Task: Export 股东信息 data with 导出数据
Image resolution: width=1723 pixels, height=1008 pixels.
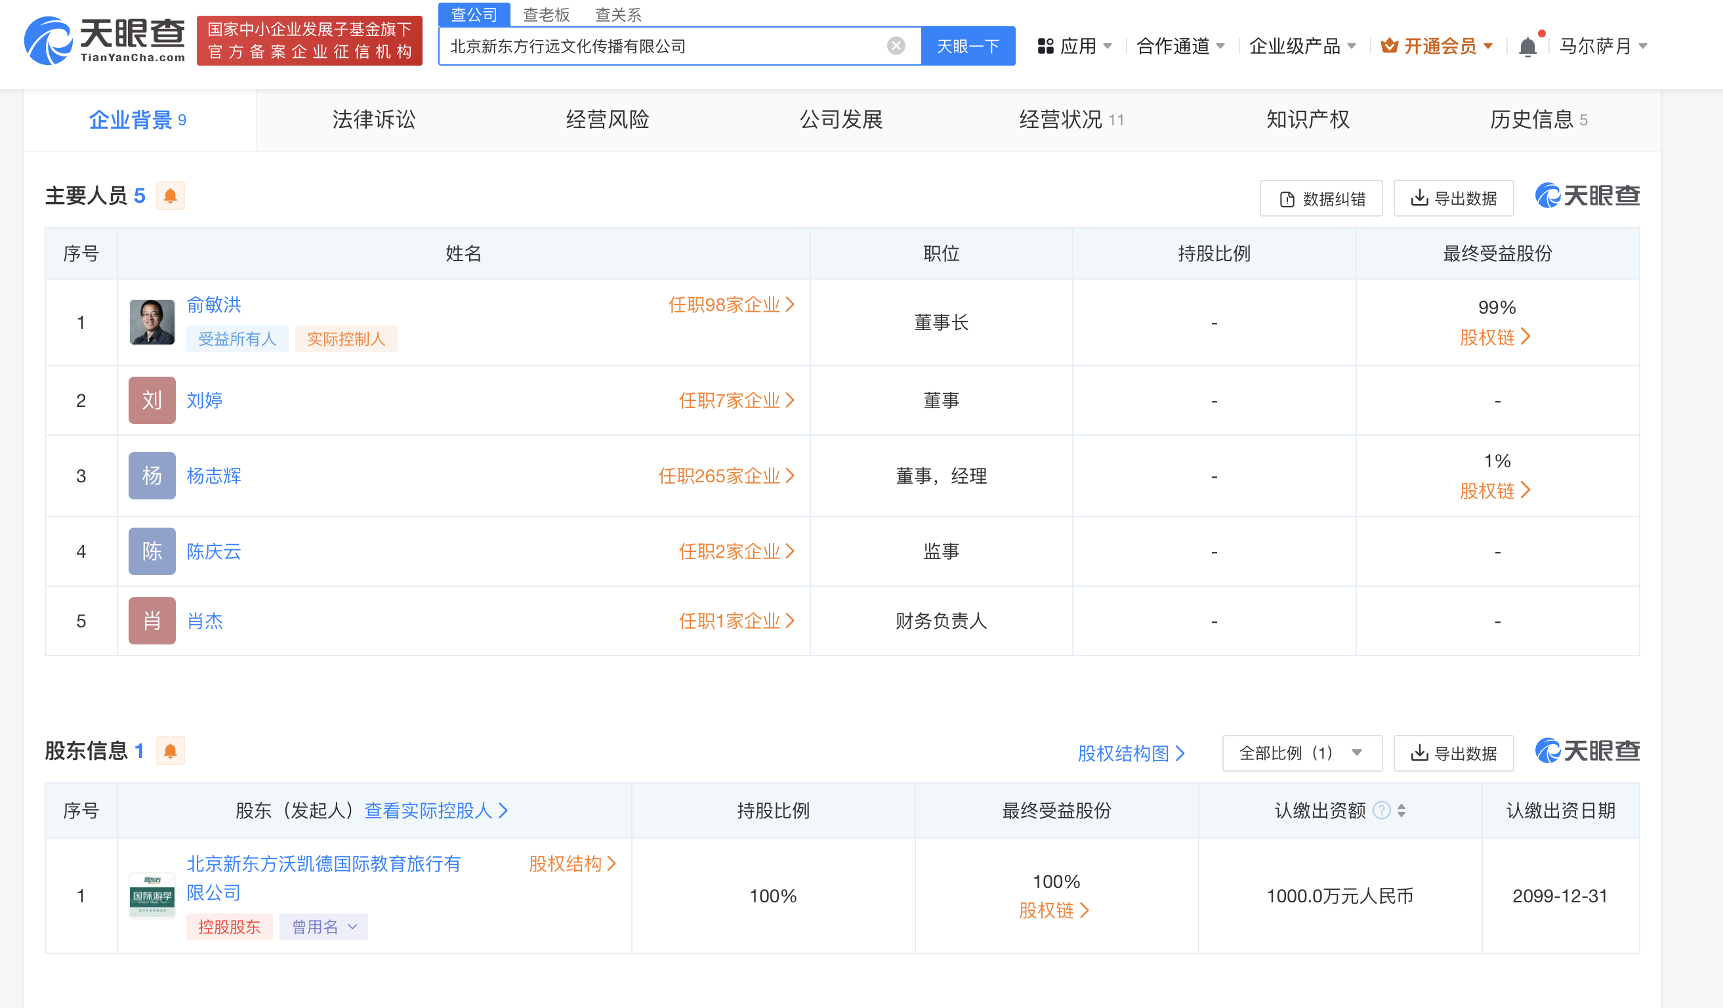Action: pos(1453,753)
